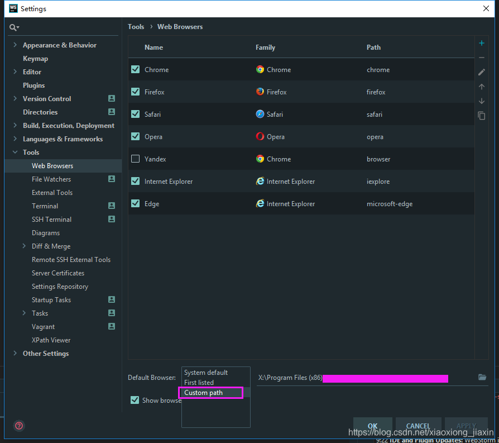Click the project-level icon beside Vagrant
The image size is (499, 443).
[x=112, y=326]
